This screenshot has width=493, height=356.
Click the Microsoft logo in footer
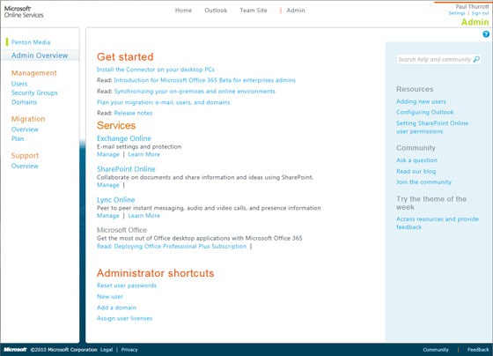click(x=15, y=349)
